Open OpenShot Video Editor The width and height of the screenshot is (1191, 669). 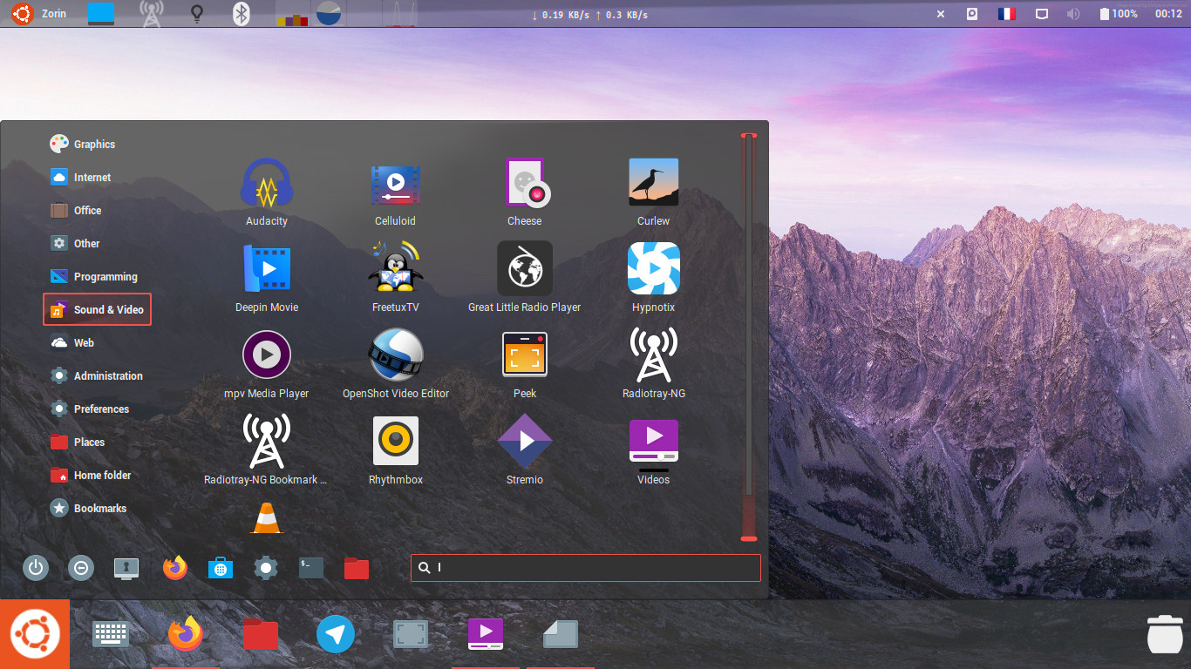click(395, 365)
